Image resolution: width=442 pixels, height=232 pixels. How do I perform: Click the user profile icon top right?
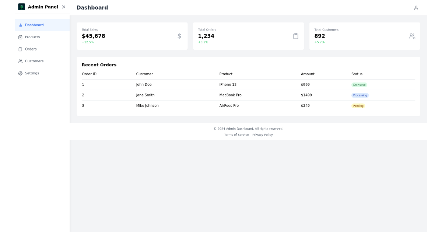pos(416,7)
